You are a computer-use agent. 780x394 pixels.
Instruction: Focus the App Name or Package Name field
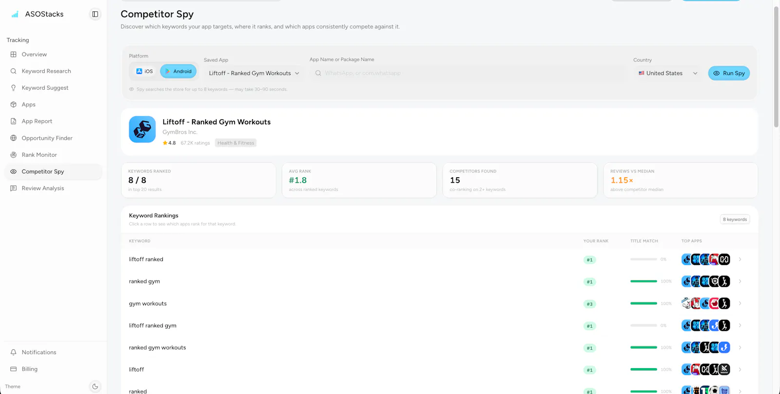tap(468, 73)
